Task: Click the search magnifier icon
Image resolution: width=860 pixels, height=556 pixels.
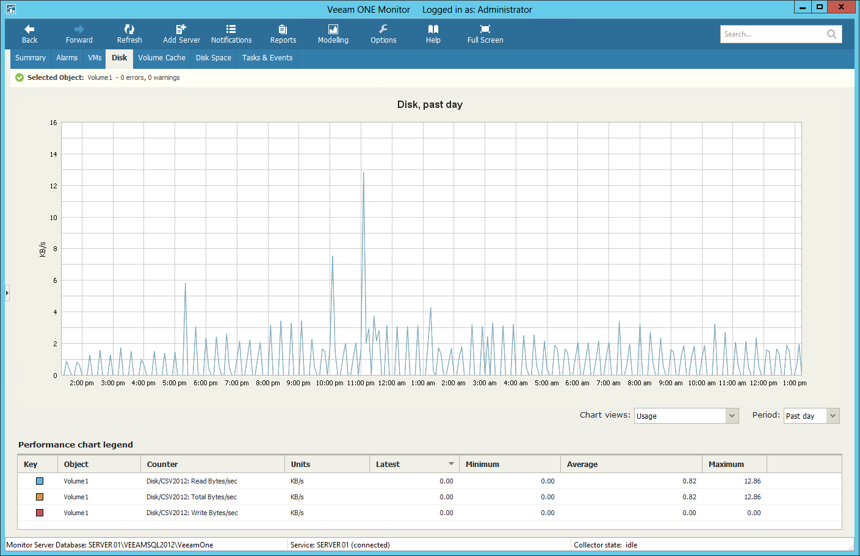Action: [831, 34]
